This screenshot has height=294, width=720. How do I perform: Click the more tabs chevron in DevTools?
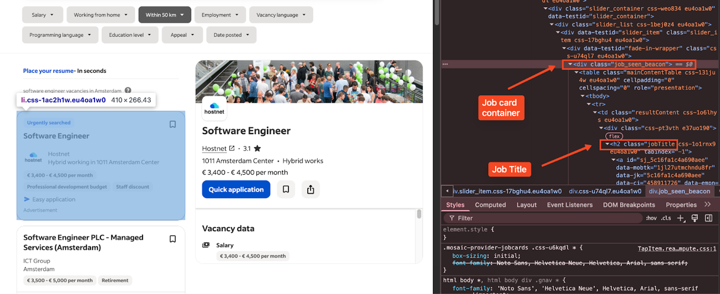708,204
